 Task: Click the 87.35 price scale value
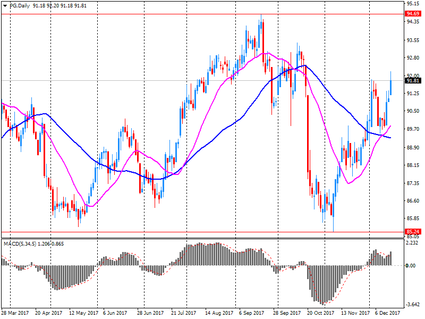coord(413,183)
